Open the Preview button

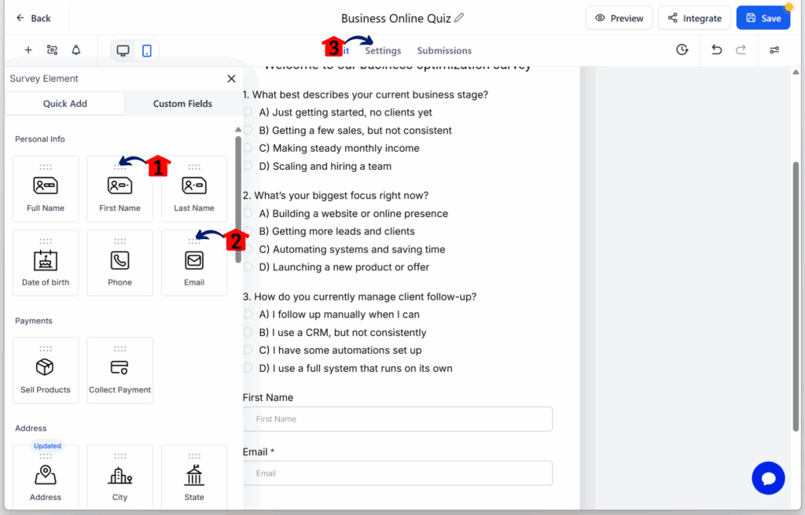[x=619, y=18]
